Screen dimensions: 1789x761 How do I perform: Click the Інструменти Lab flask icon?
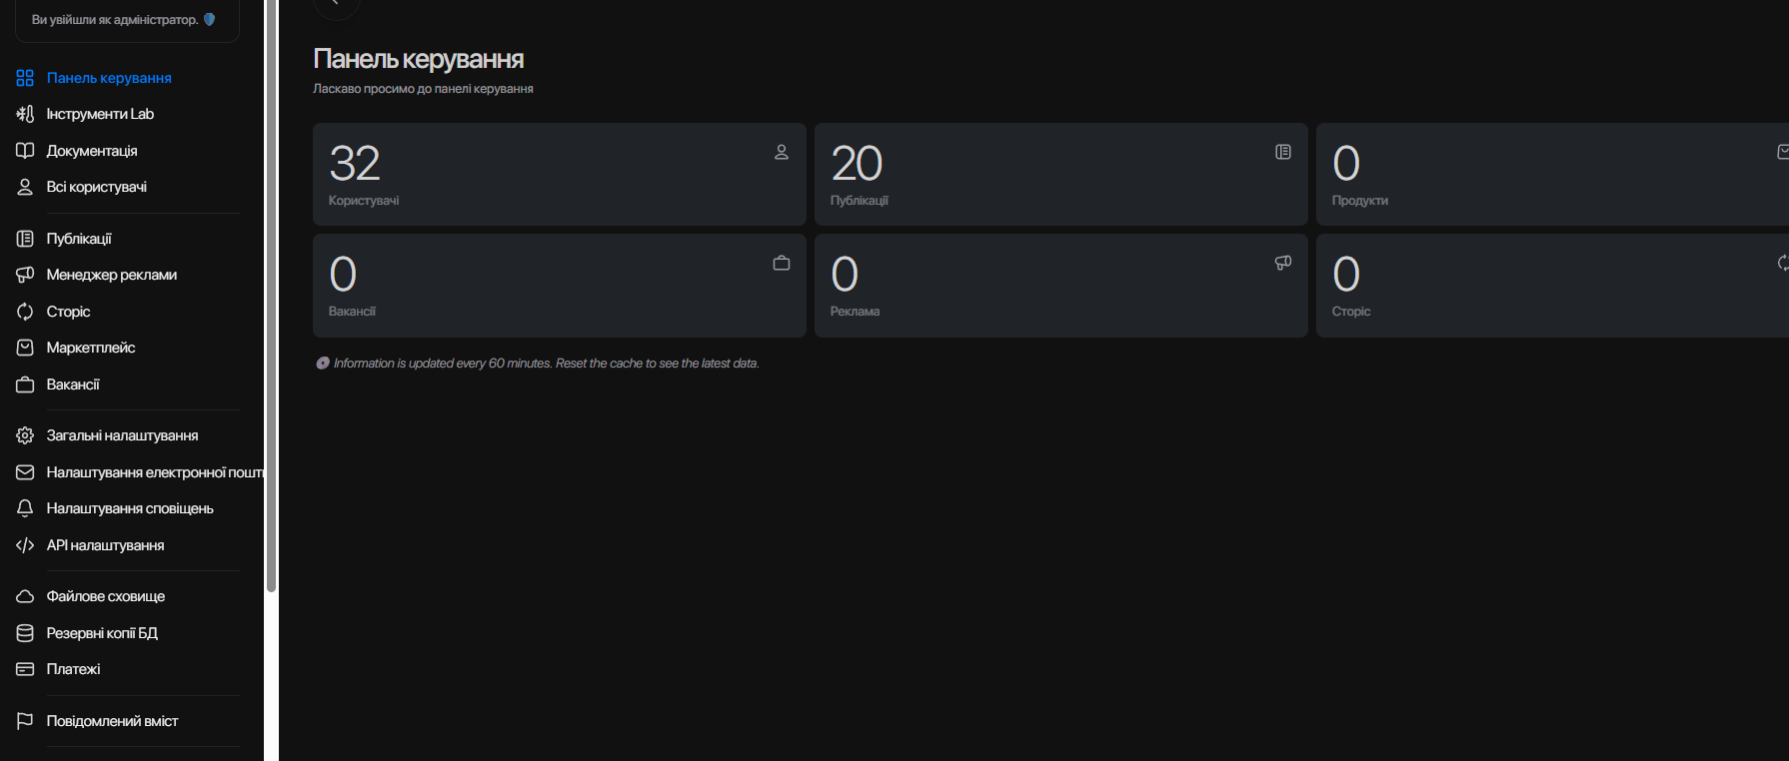pyautogui.click(x=25, y=114)
